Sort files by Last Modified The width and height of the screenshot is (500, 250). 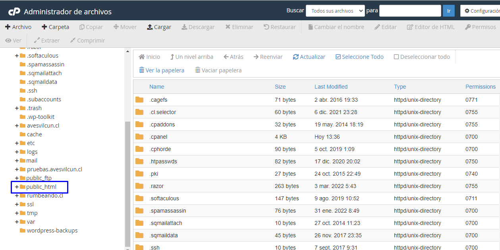coord(331,87)
